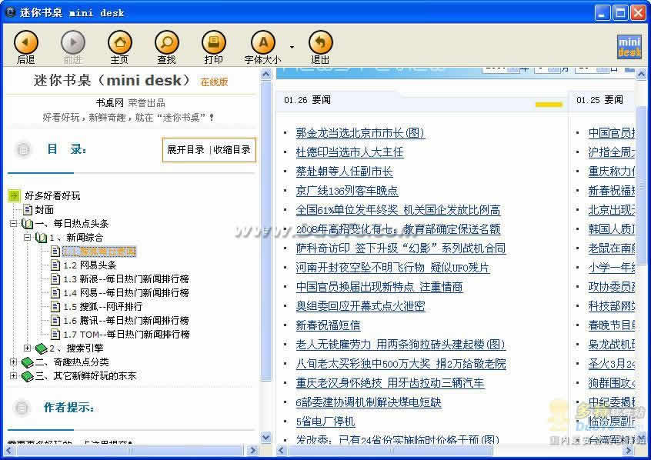Image resolution: width=651 pixels, height=460 pixels.
Task: Select the page icon next to 封面
Action: (x=28, y=210)
